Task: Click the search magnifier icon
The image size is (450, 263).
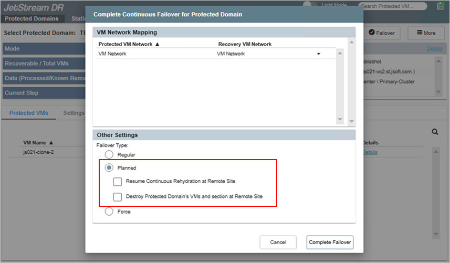Action: 435,132
